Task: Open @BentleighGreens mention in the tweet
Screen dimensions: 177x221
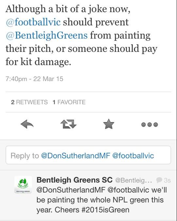Action: tap(46, 35)
